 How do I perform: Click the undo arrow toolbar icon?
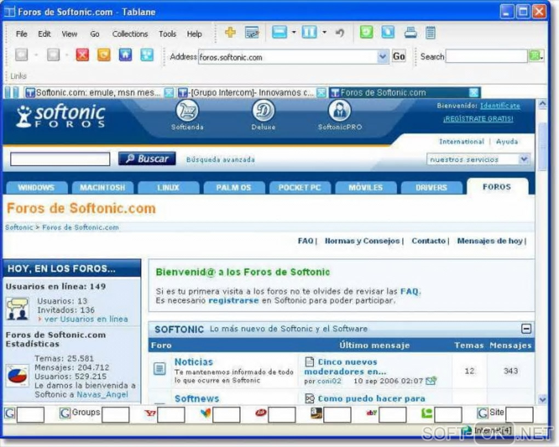tap(339, 33)
